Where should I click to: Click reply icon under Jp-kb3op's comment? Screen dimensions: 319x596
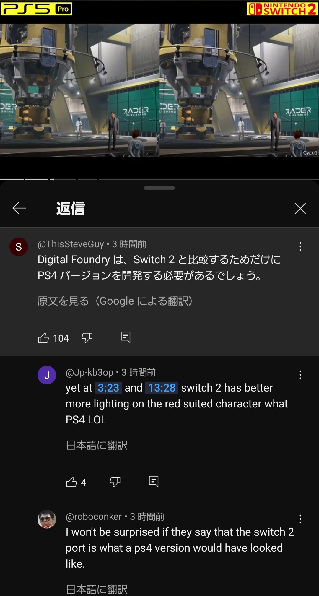pos(154,481)
